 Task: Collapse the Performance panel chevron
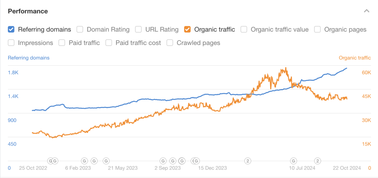[x=366, y=11]
